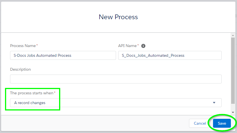This screenshot has width=237, height=133.
Task: Click the 'S_Docs_Jobs_Automated_Process' text value
Action: point(153,55)
